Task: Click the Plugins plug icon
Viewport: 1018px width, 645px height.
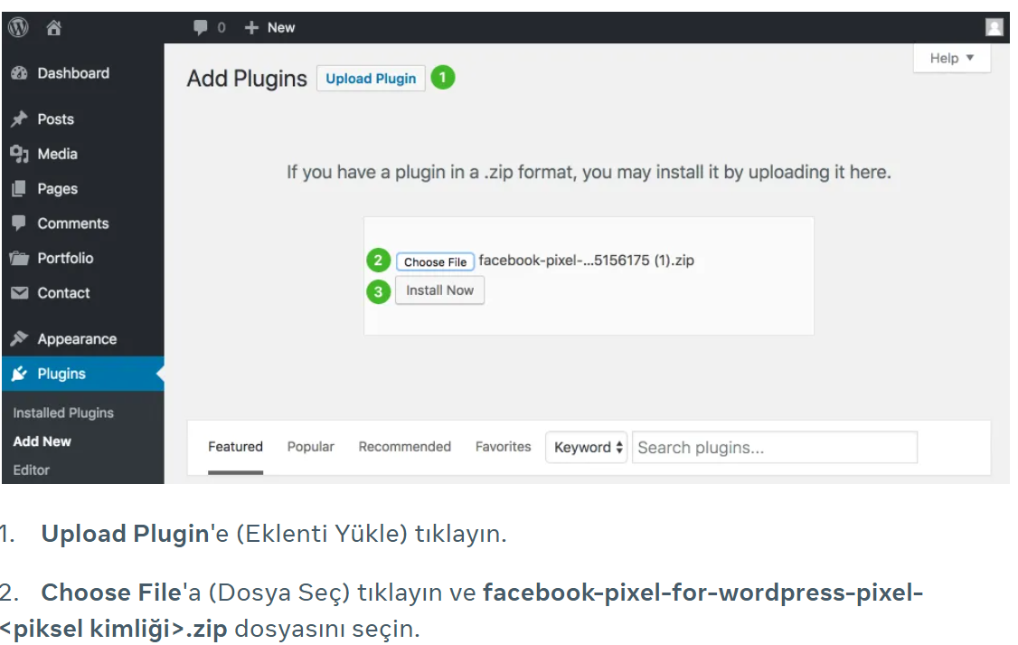Action: coord(20,374)
